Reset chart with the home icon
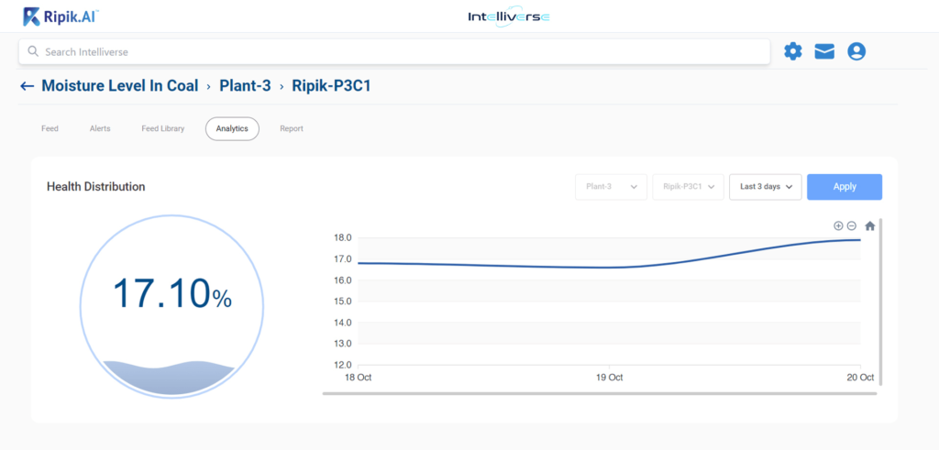 point(869,225)
